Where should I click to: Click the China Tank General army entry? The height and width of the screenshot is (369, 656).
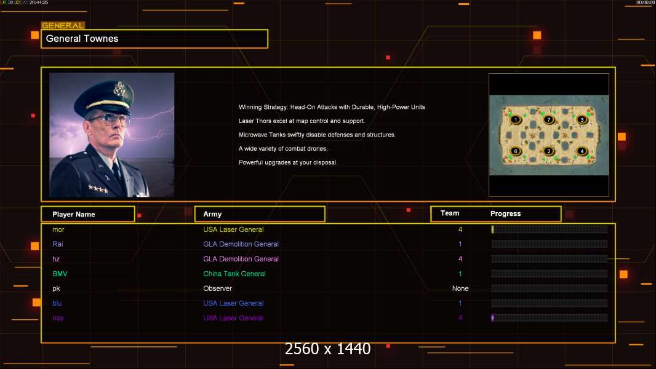(x=234, y=274)
